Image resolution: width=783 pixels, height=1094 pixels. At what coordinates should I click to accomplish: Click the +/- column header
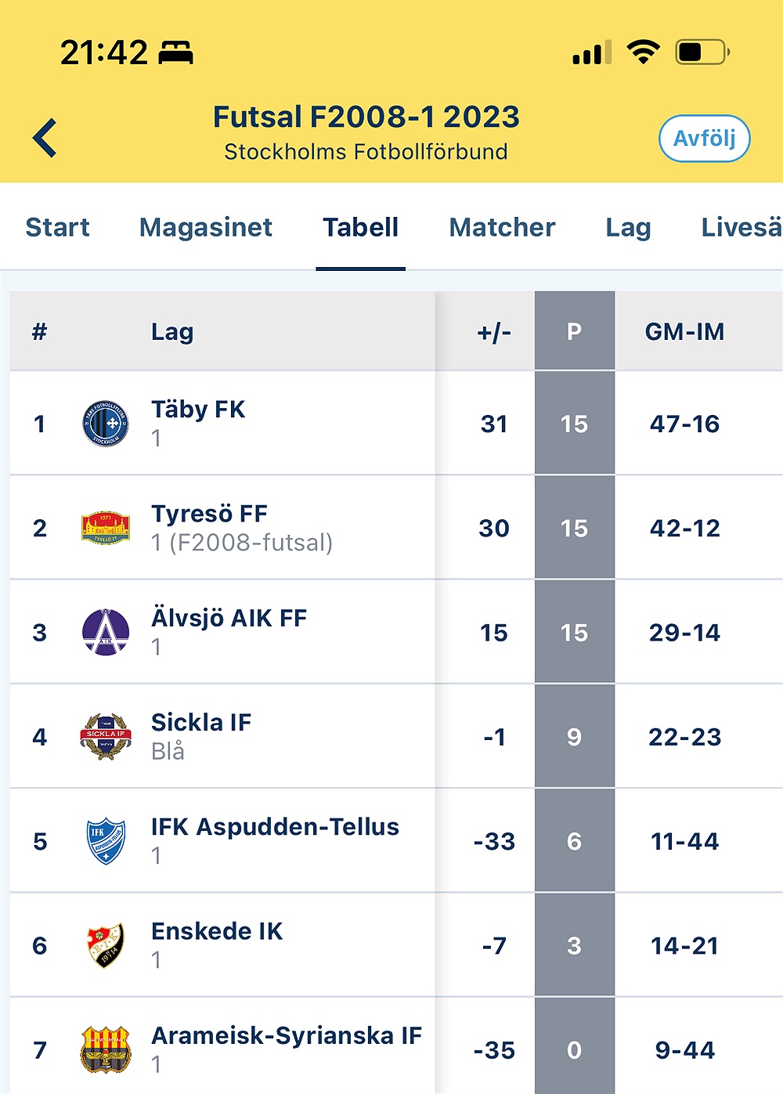click(x=493, y=331)
